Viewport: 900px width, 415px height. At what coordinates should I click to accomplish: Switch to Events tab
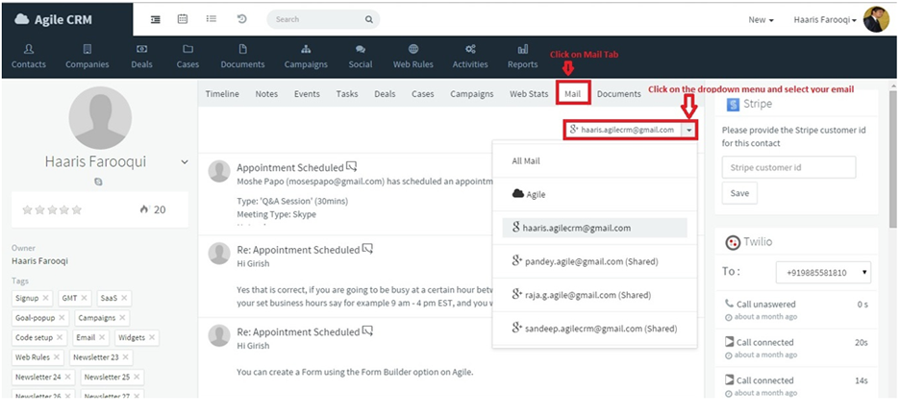307,93
